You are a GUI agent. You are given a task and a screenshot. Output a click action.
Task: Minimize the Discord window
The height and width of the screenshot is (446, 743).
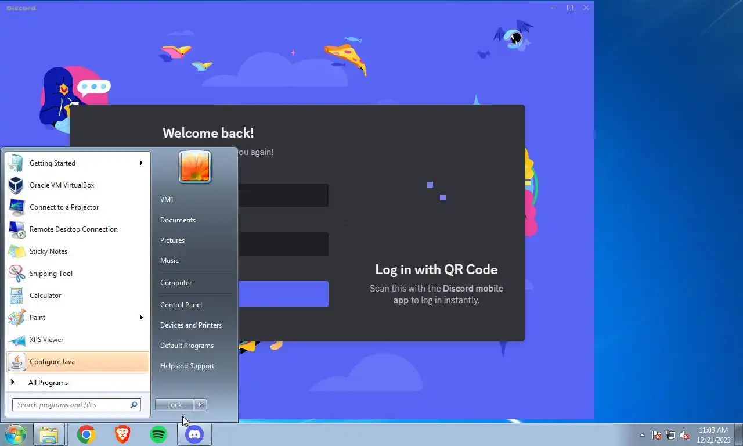(x=554, y=8)
